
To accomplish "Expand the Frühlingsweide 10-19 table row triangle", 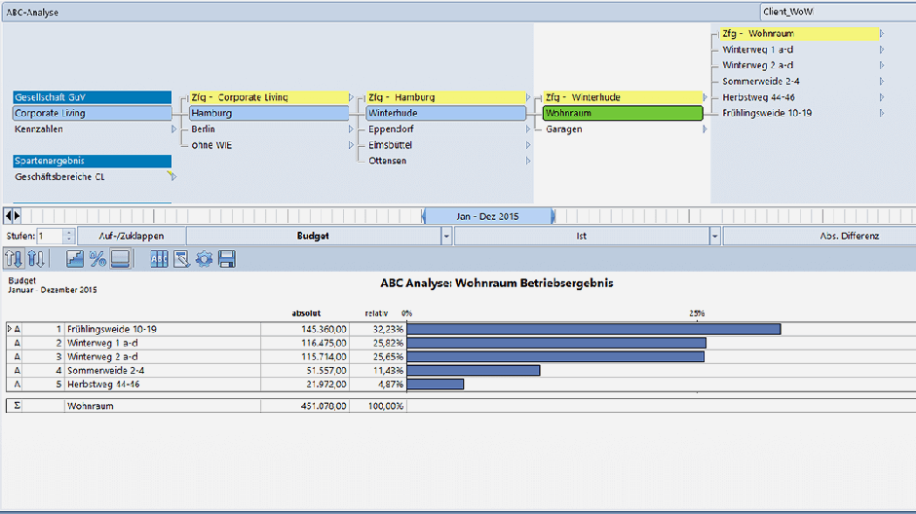I will point(10,329).
